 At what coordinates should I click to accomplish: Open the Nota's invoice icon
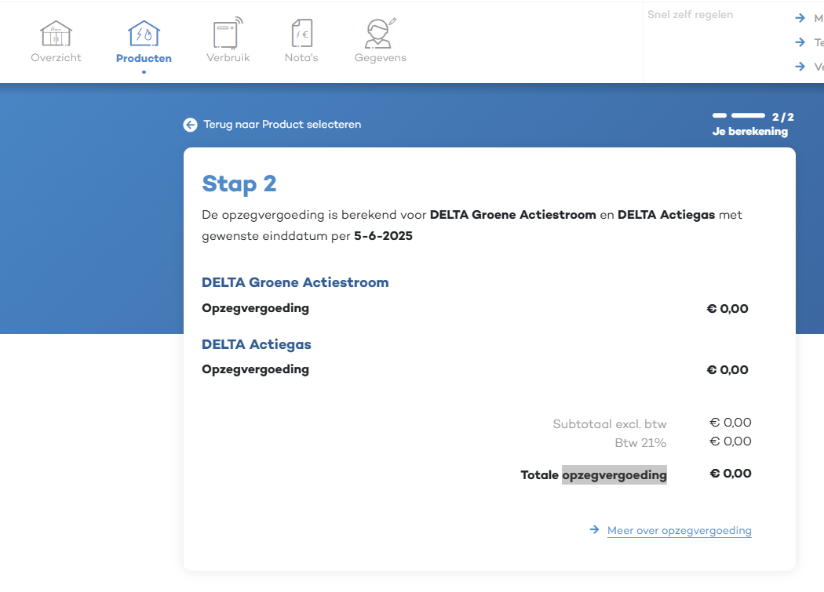point(301,33)
